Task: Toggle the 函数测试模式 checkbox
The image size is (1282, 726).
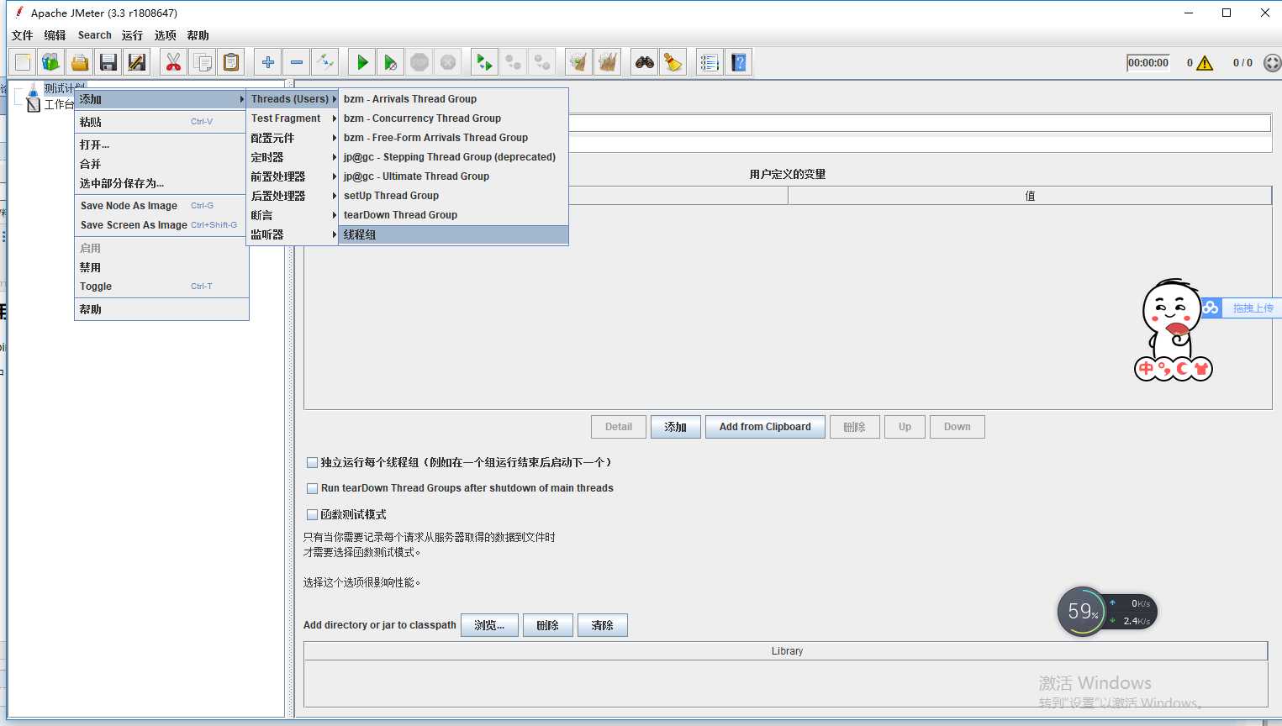Action: 312,514
